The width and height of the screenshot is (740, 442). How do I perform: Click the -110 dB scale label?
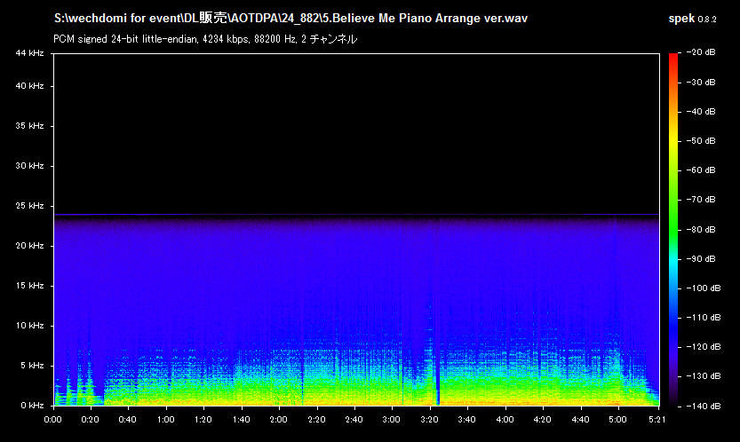click(x=704, y=318)
